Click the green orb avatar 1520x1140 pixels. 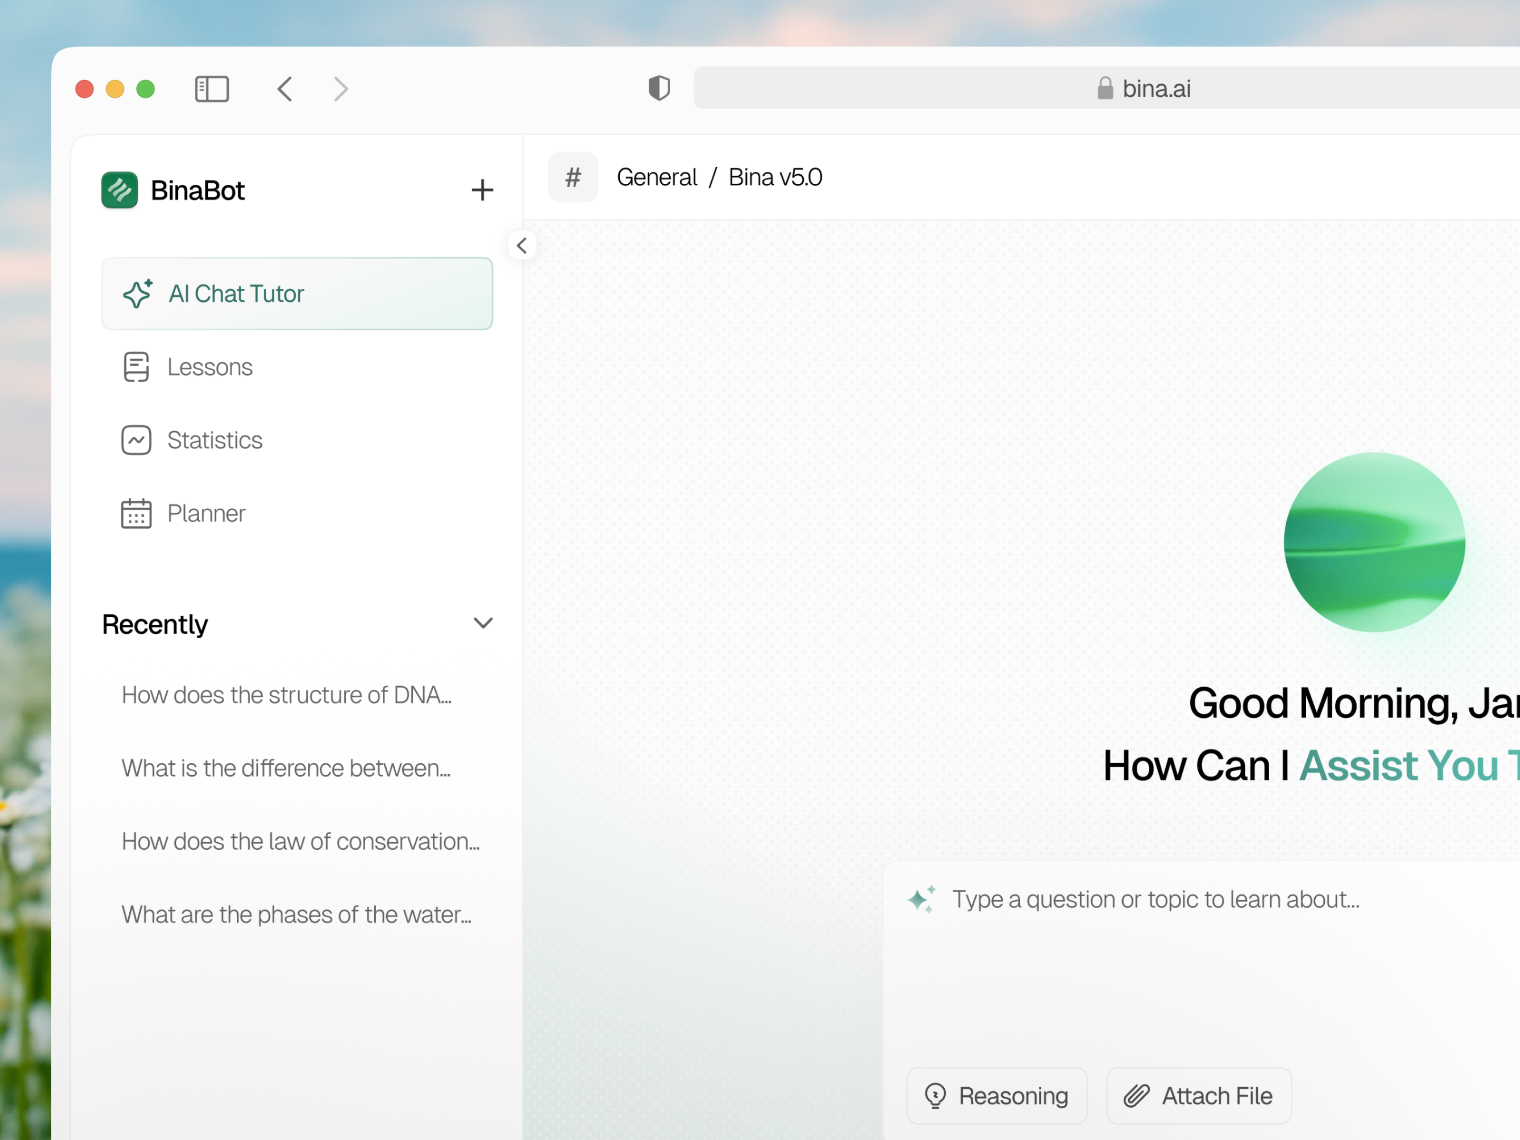(x=1374, y=542)
